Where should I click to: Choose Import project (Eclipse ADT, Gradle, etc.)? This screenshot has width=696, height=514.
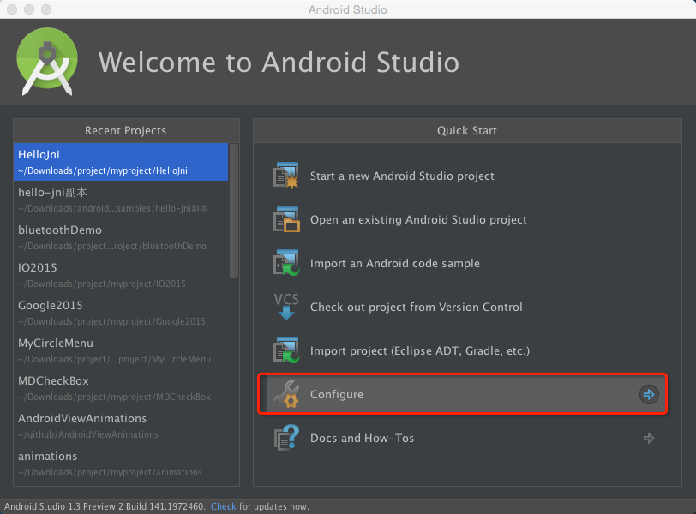click(420, 350)
